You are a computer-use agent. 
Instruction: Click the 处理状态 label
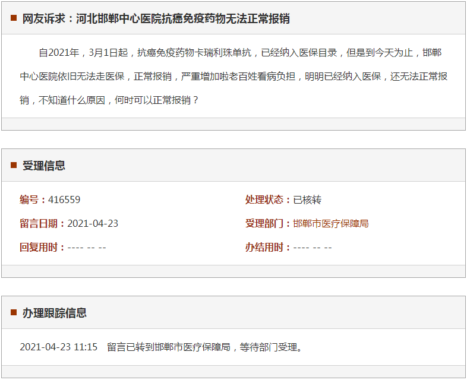click(x=268, y=200)
